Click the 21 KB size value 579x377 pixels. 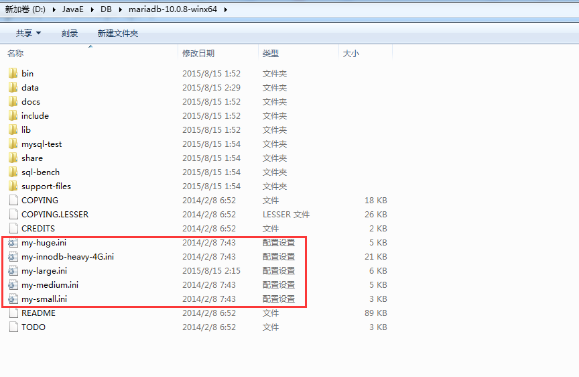tap(375, 257)
